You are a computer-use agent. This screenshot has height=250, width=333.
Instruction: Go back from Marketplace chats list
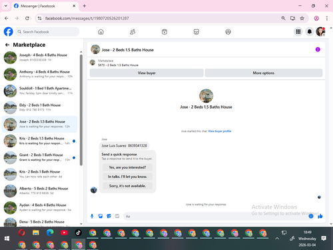point(7,45)
